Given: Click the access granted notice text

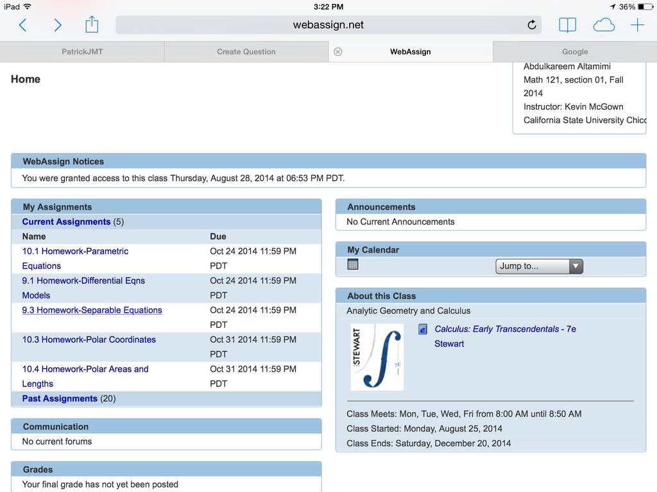Looking at the screenshot, I should 183,178.
